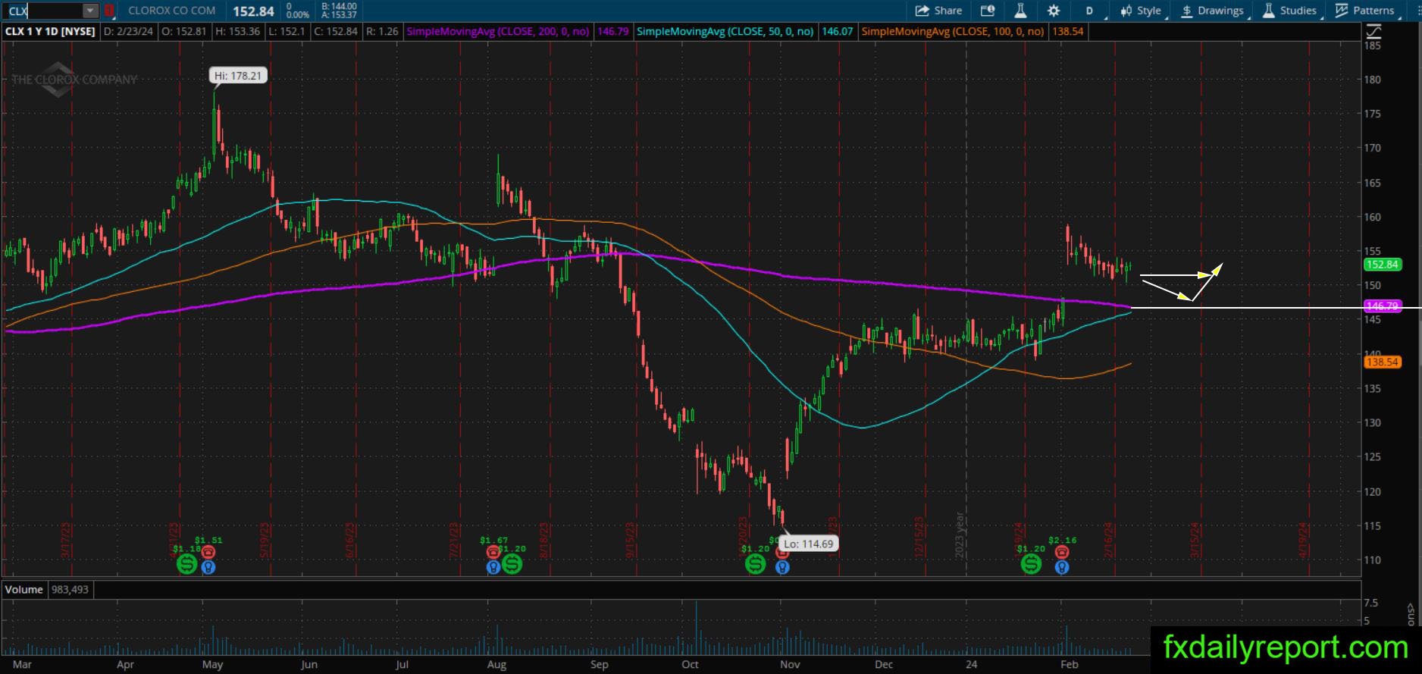The width and height of the screenshot is (1422, 674).
Task: Share the chart with the Share button
Action: [x=938, y=11]
